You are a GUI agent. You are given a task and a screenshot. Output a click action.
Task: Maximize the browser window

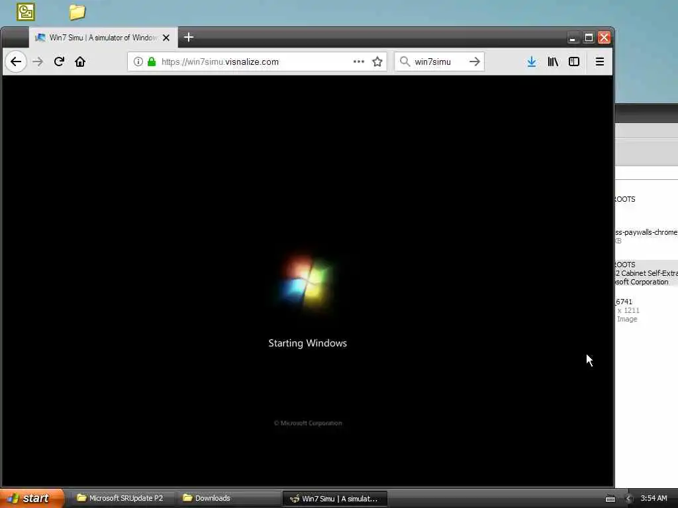(x=589, y=38)
